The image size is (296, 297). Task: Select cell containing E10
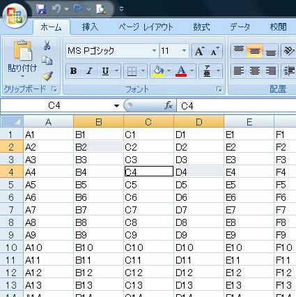click(x=249, y=247)
